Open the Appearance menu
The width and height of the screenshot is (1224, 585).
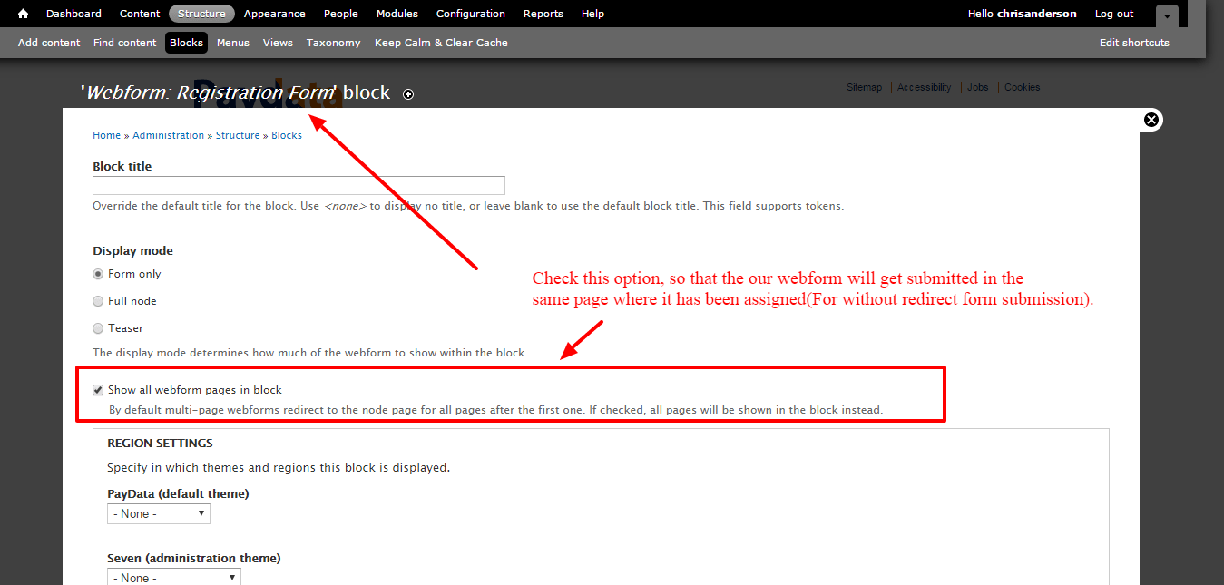point(275,14)
